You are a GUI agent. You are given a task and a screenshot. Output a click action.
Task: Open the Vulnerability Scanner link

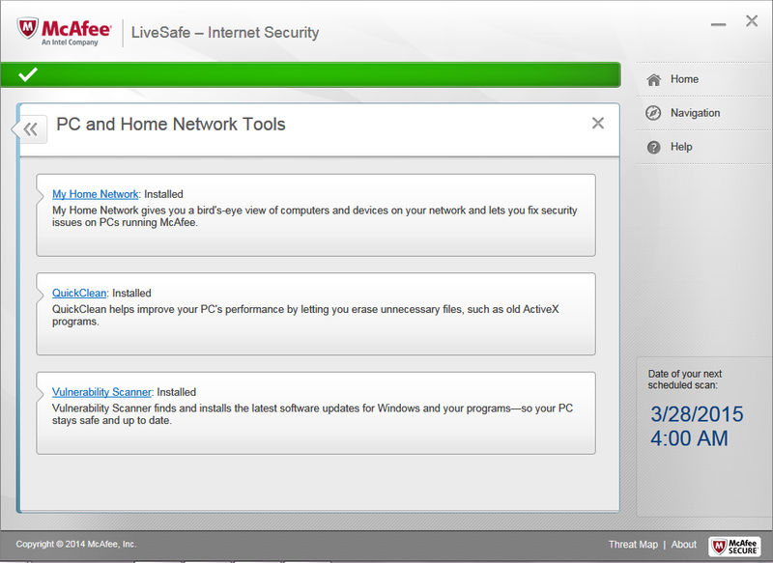(101, 392)
